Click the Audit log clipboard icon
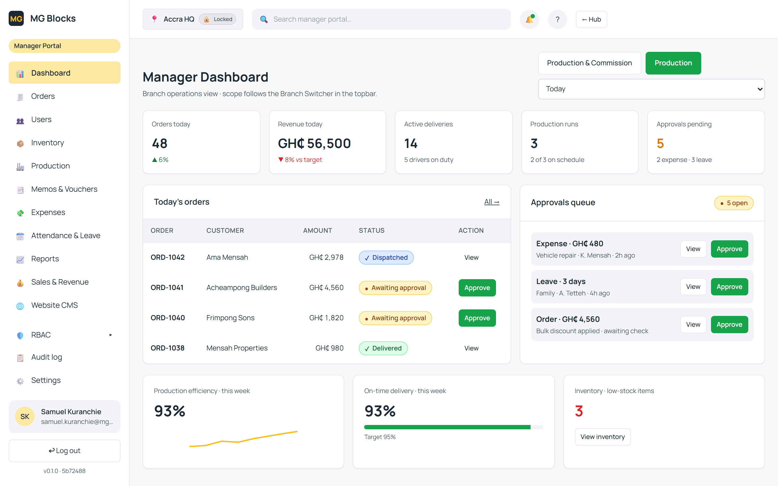 point(20,357)
